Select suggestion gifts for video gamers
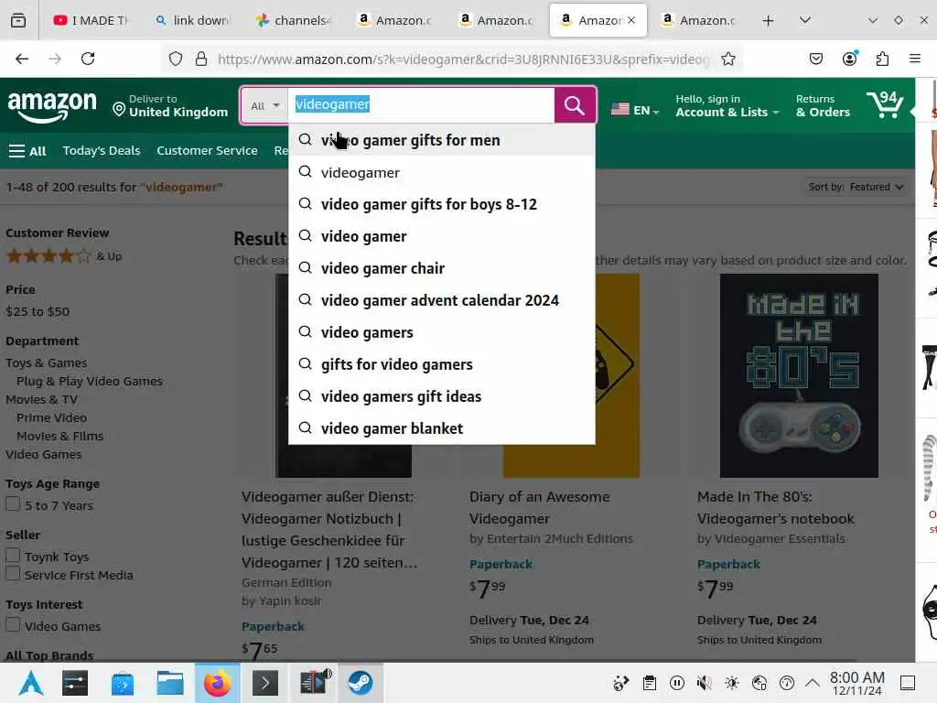Screen dimensions: 937x703 442,364
